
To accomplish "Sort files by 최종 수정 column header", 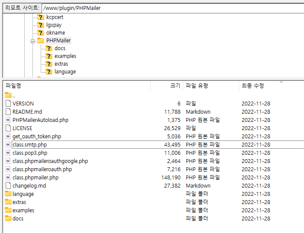I will 272,86.
